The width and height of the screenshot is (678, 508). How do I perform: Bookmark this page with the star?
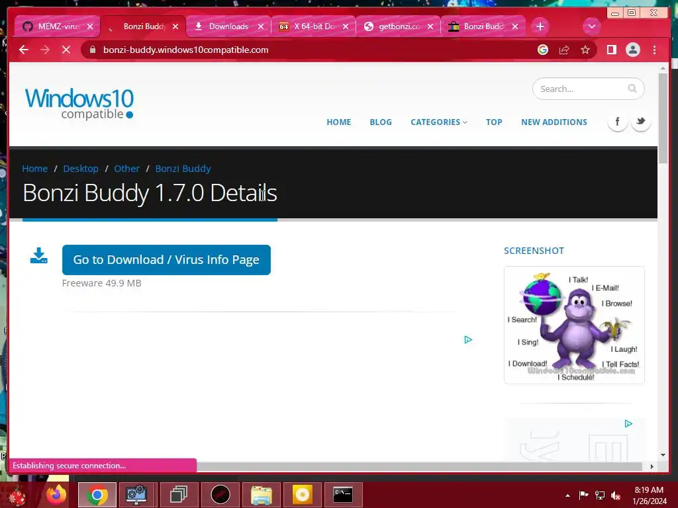[585, 50]
